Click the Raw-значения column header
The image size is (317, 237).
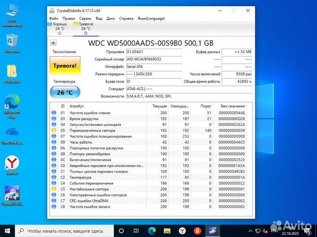point(230,106)
